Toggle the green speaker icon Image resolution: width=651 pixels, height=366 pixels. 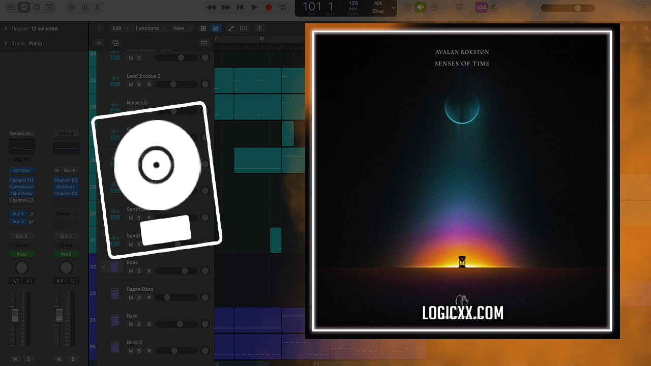[x=420, y=7]
